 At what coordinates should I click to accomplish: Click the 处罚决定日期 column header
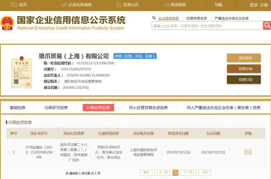[178, 133]
